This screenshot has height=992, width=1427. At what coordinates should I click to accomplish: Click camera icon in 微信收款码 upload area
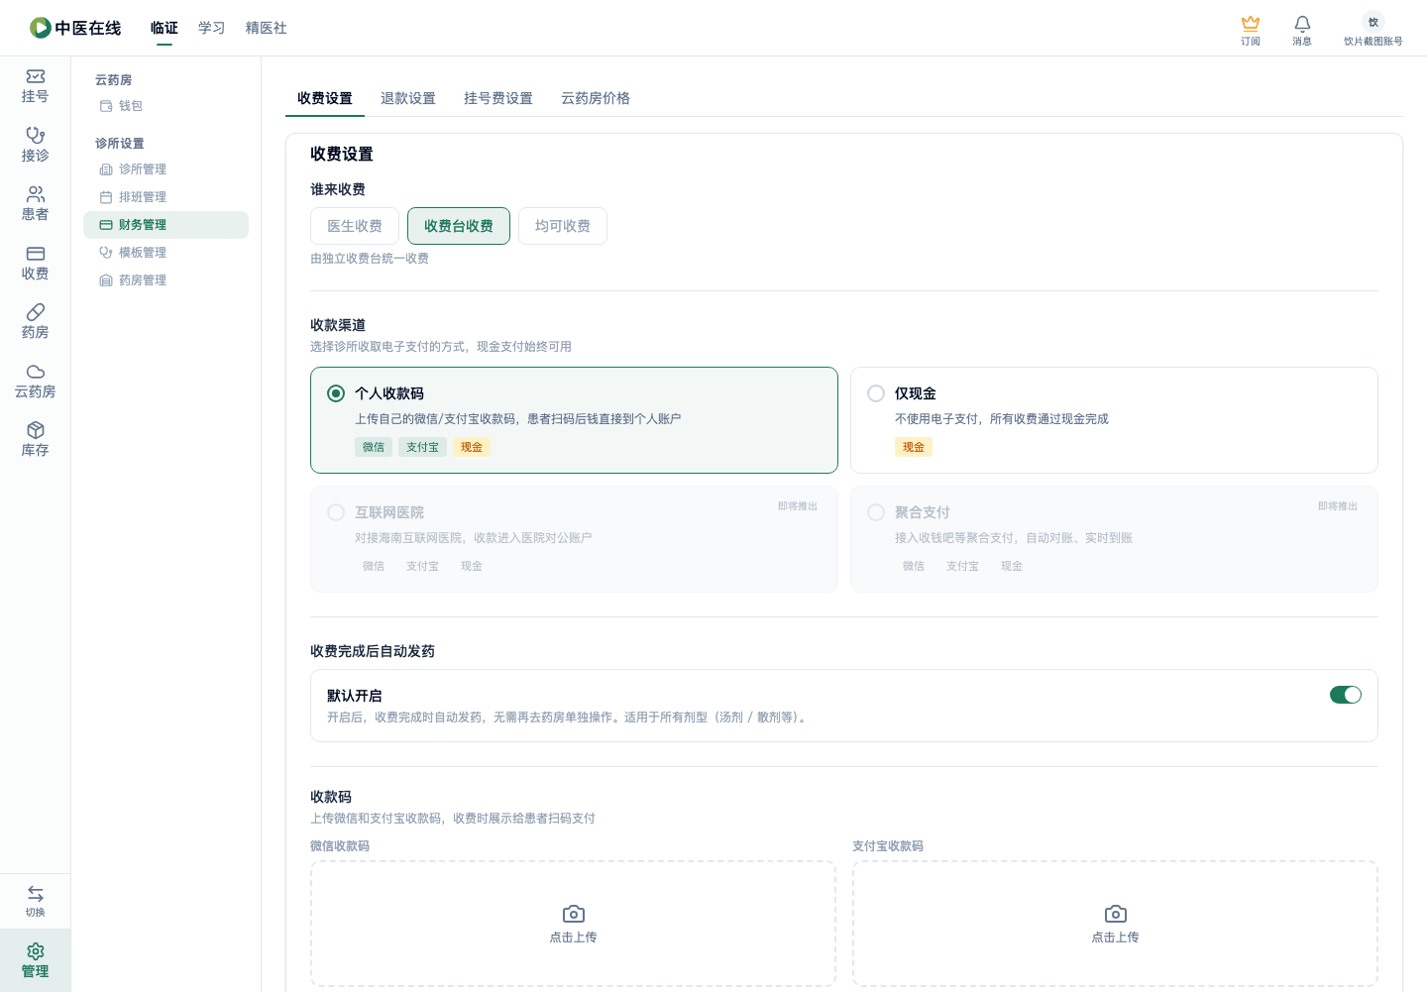[574, 914]
